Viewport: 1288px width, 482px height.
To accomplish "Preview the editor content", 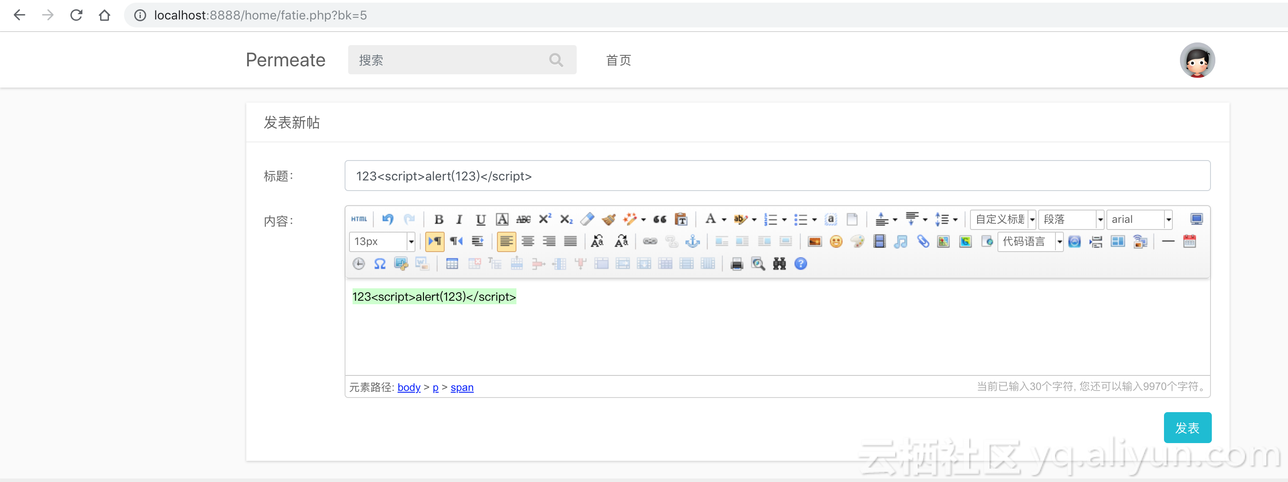I will coord(758,264).
